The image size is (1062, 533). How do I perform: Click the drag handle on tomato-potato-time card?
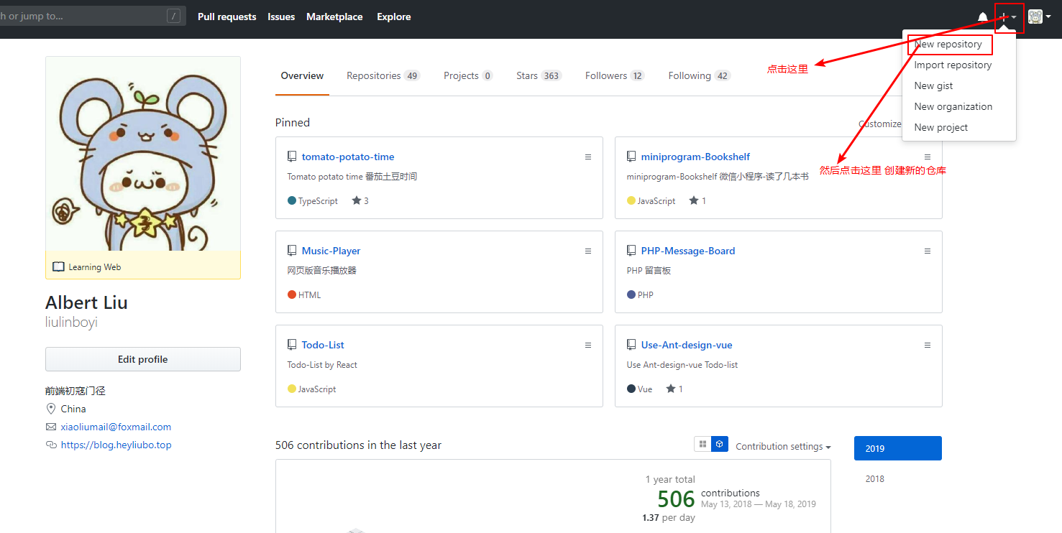point(588,157)
